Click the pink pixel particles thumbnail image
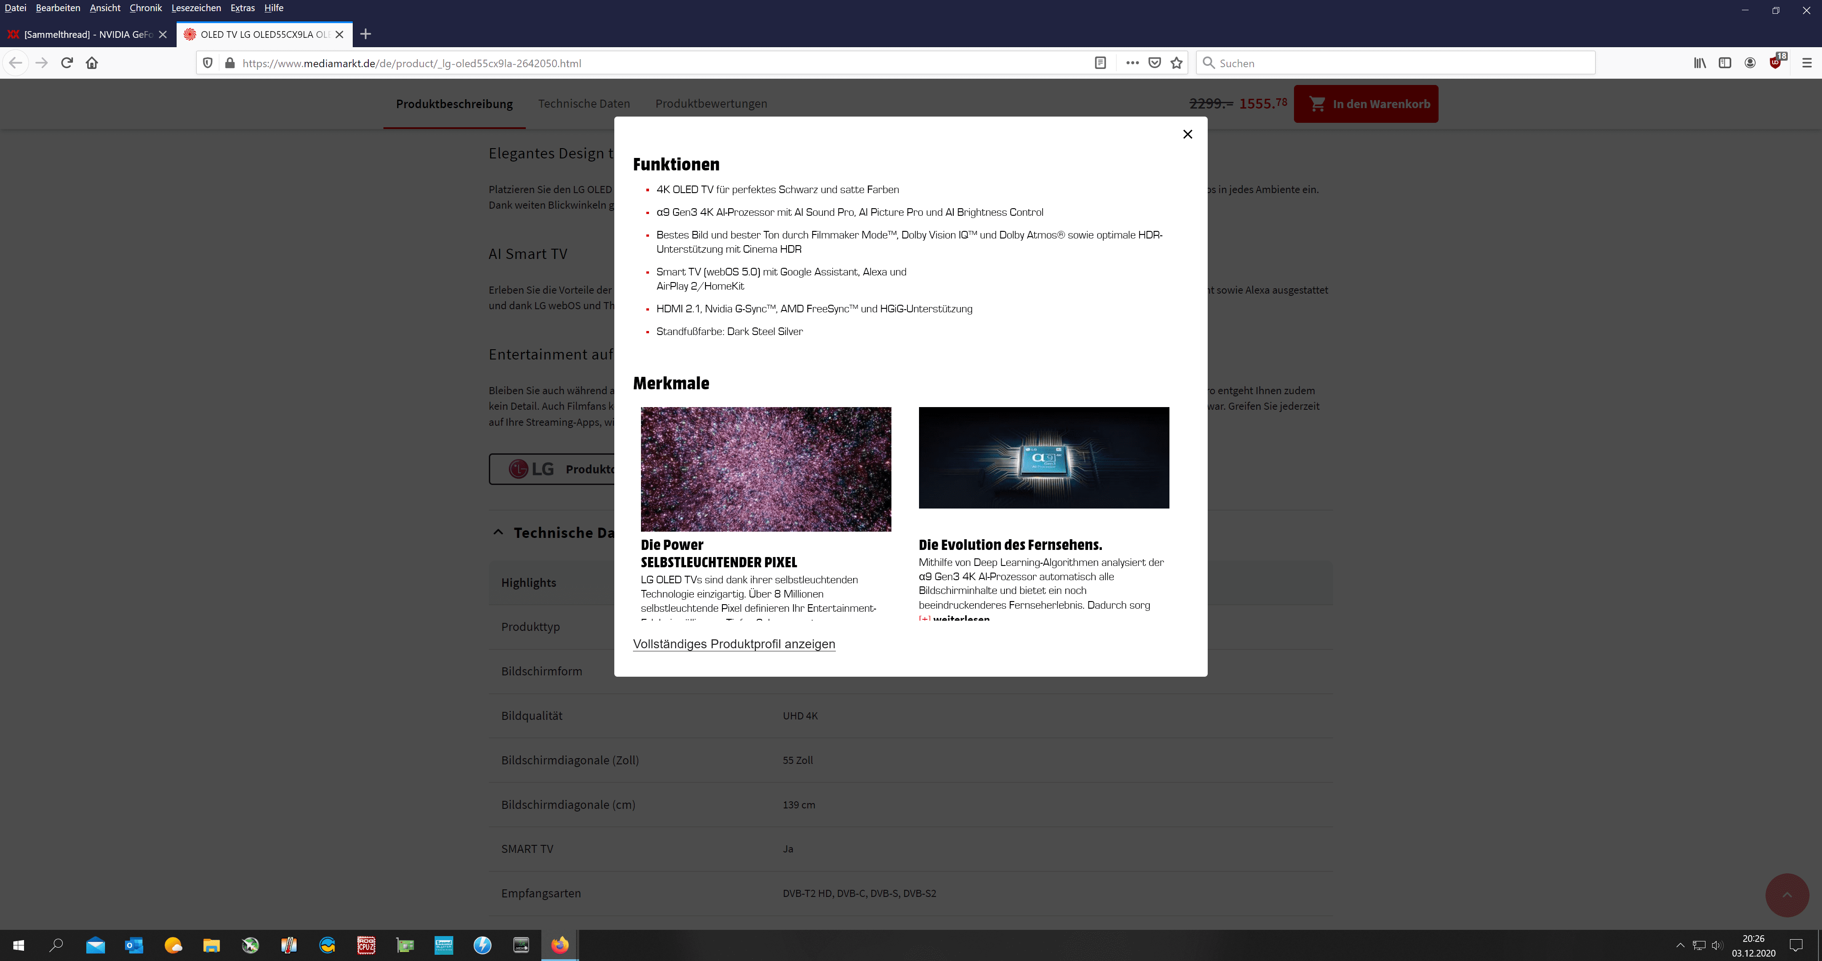 pos(765,468)
